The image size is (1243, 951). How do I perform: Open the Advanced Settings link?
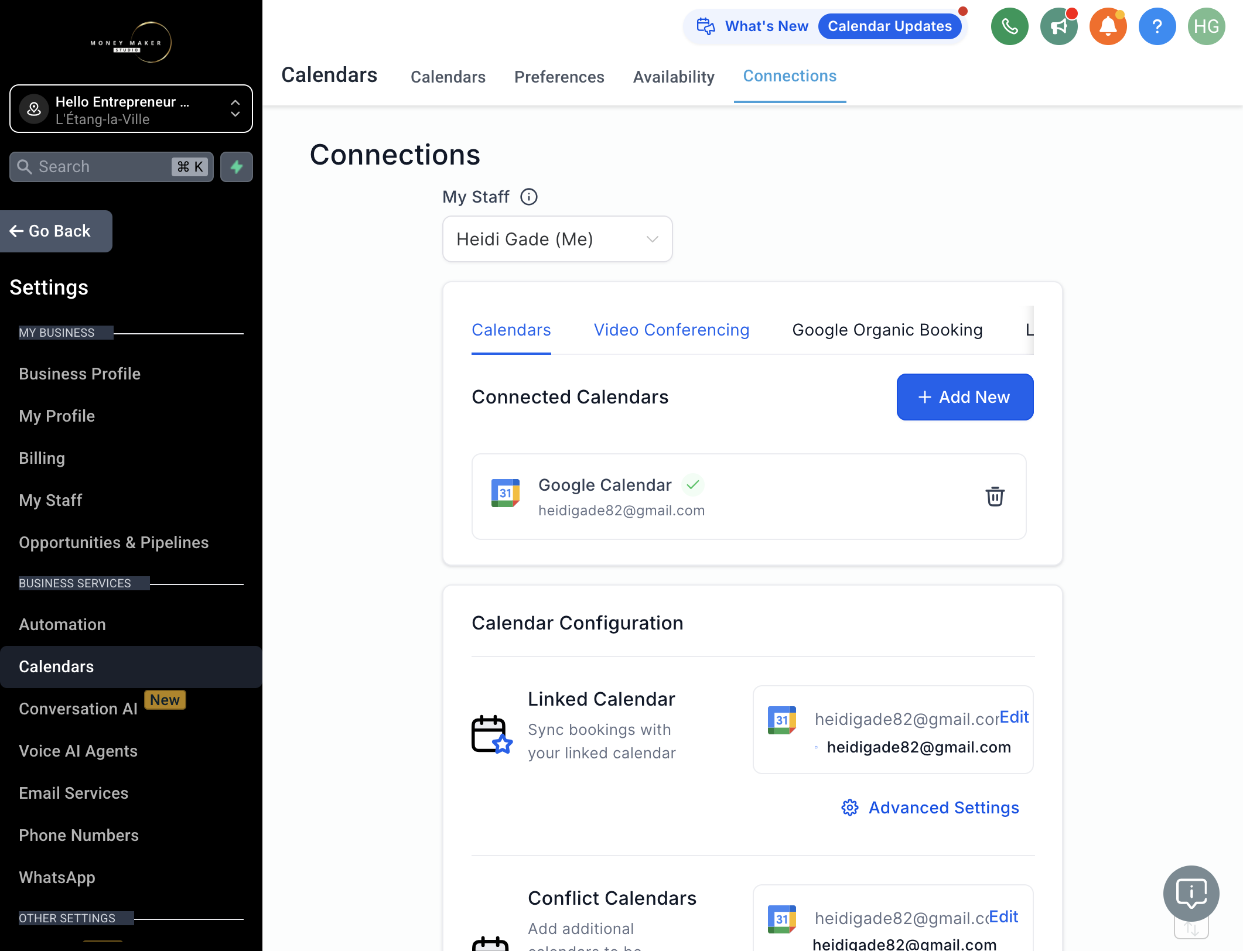coord(943,808)
